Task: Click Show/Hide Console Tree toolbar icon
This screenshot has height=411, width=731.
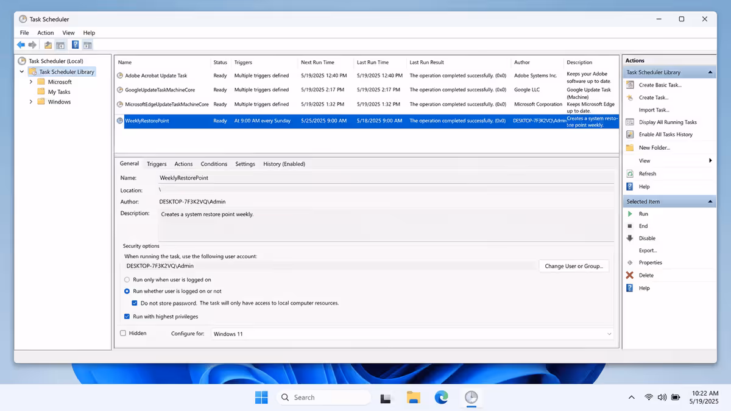Action: click(x=60, y=45)
